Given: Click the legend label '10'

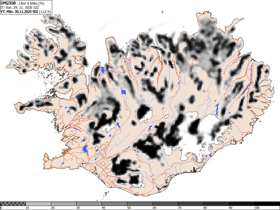Looking at the screenshot, I should (27, 208).
